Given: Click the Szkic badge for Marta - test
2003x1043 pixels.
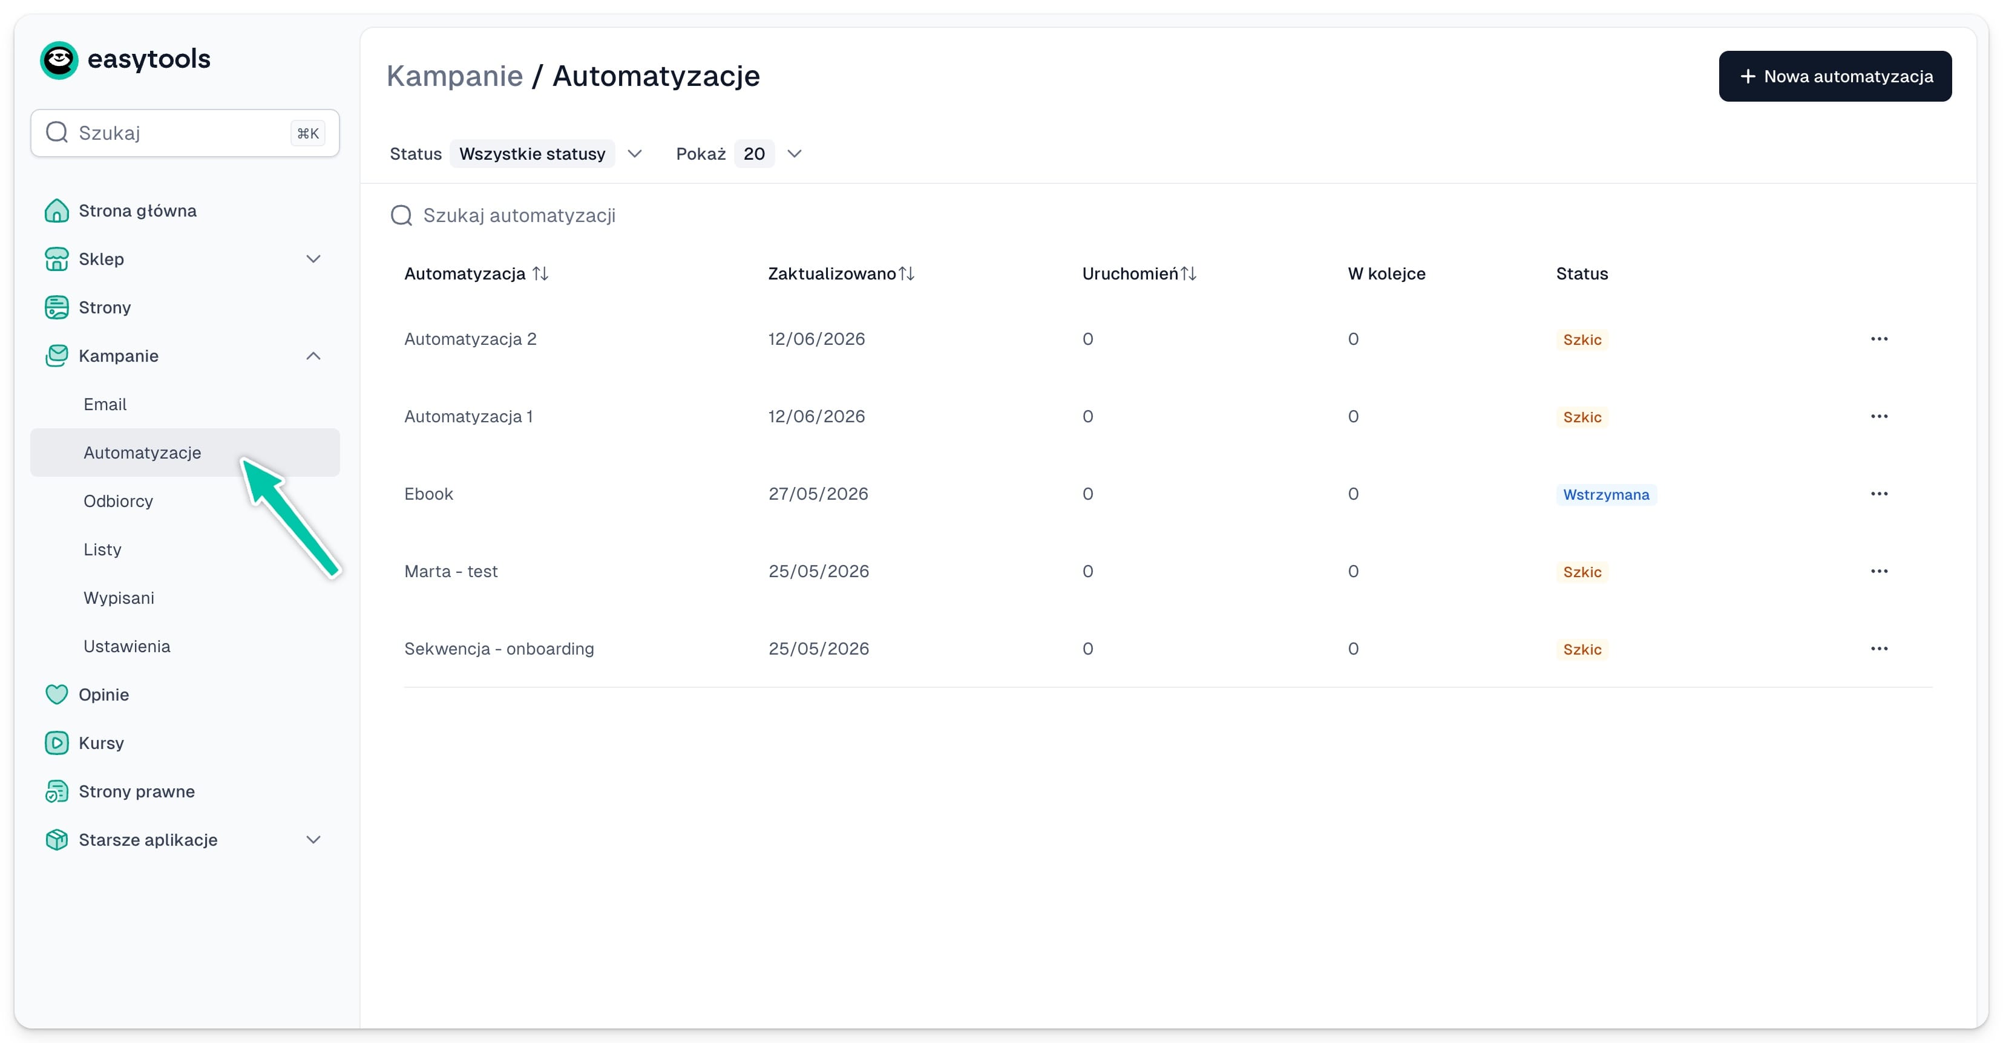Looking at the screenshot, I should (1582, 572).
